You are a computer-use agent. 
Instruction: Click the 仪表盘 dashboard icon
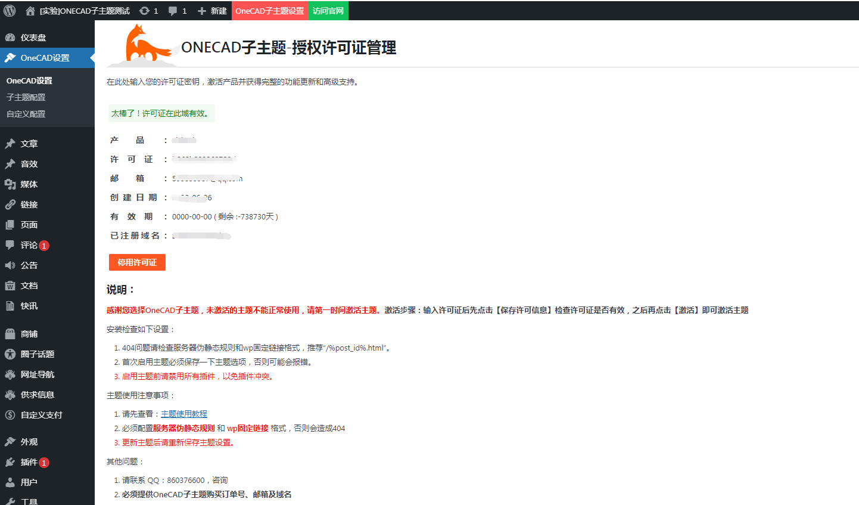[10, 38]
